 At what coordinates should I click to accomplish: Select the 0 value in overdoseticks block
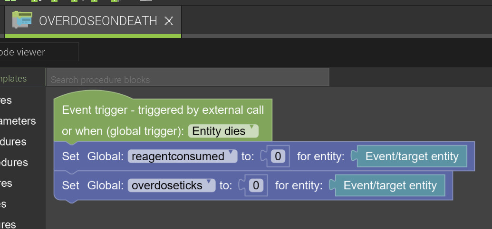tap(256, 185)
